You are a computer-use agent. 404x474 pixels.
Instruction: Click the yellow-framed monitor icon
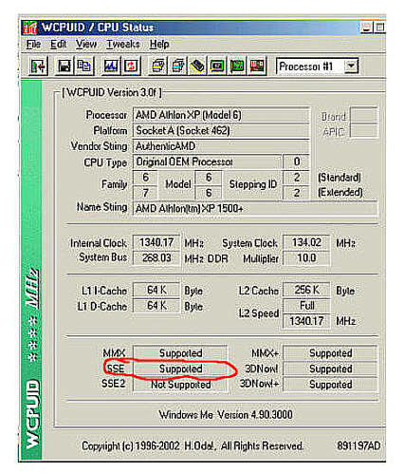217,66
